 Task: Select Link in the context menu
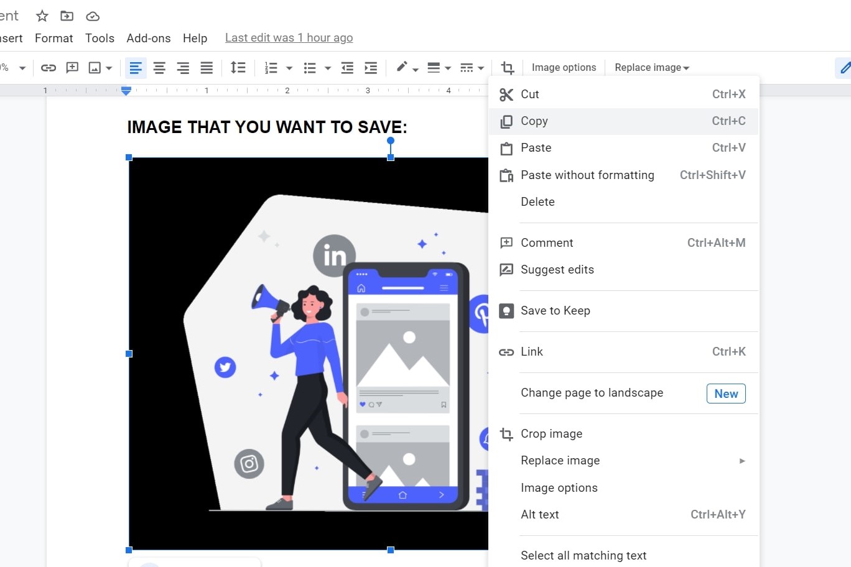pos(623,352)
